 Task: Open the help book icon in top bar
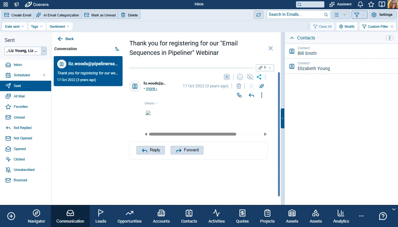382,4
